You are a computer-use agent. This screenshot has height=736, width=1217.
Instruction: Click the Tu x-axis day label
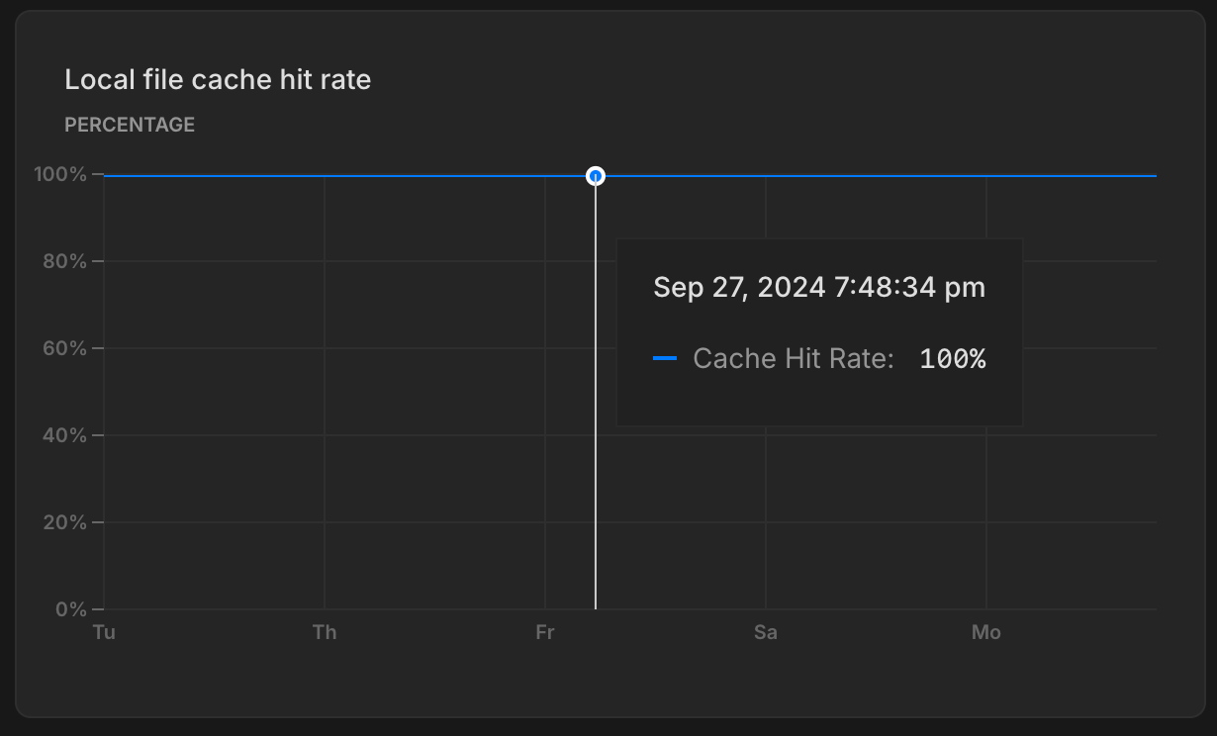click(x=104, y=632)
